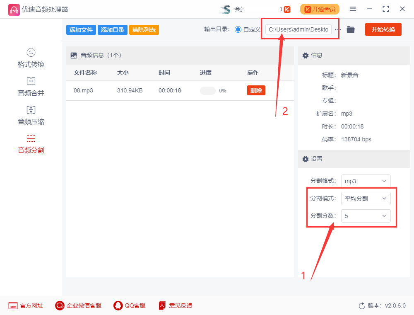This screenshot has height=315, width=414.
Task: Open the 分割模式 dropdown
Action: 366,199
